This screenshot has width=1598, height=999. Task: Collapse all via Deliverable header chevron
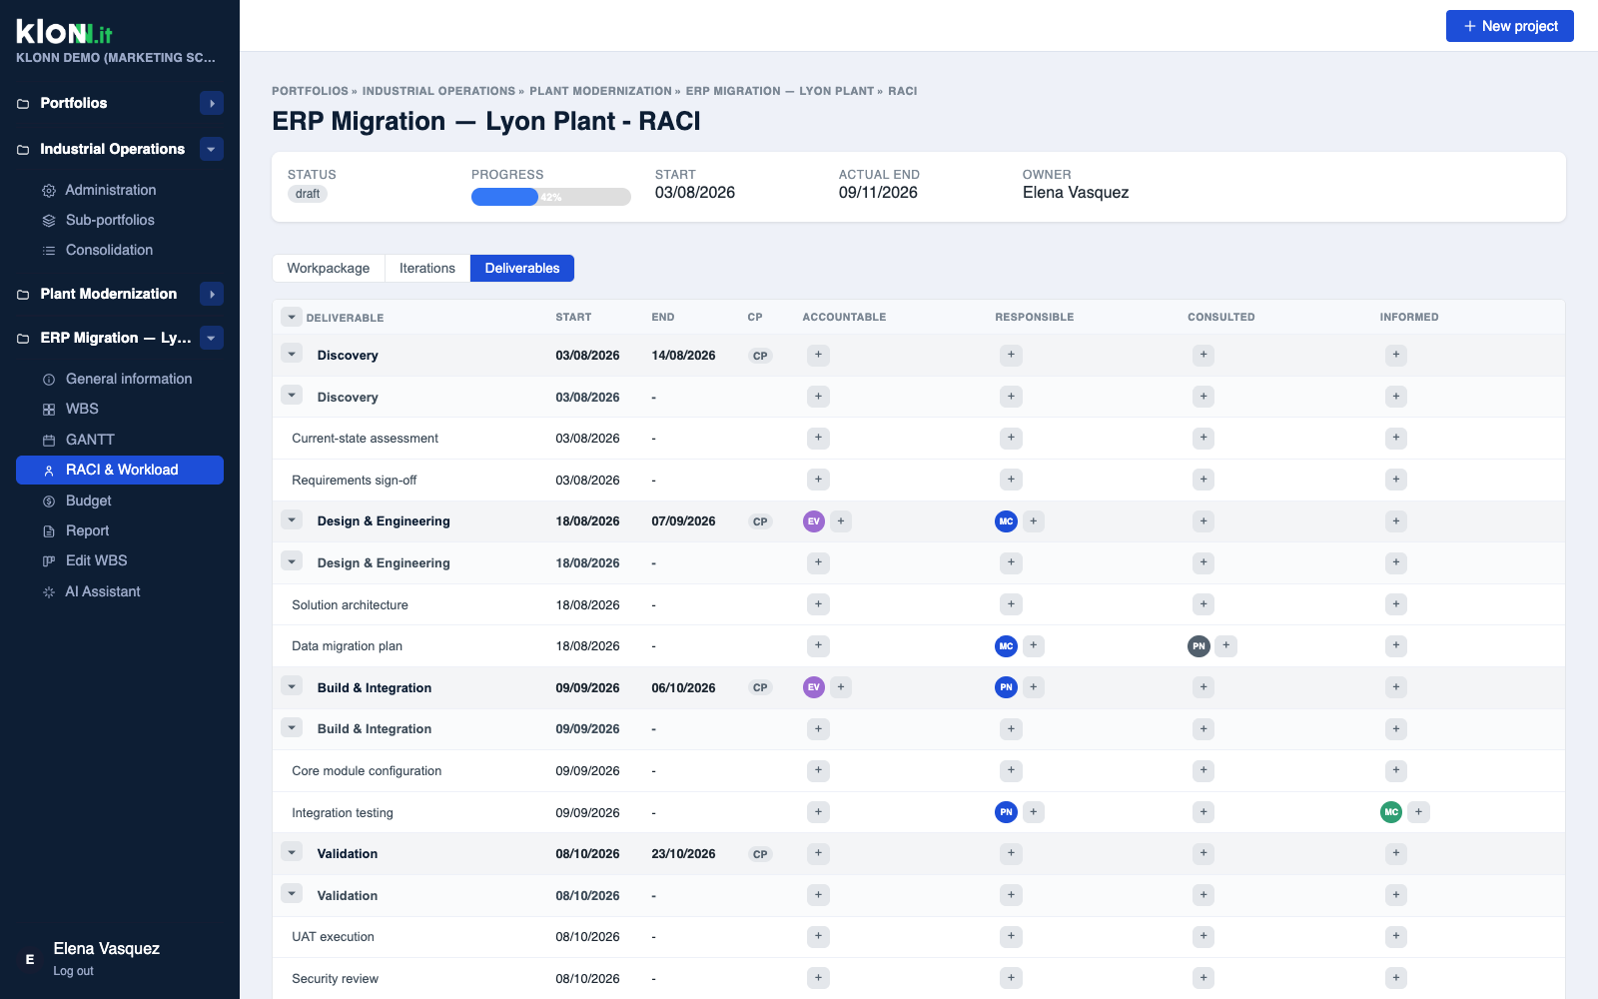[x=292, y=317]
